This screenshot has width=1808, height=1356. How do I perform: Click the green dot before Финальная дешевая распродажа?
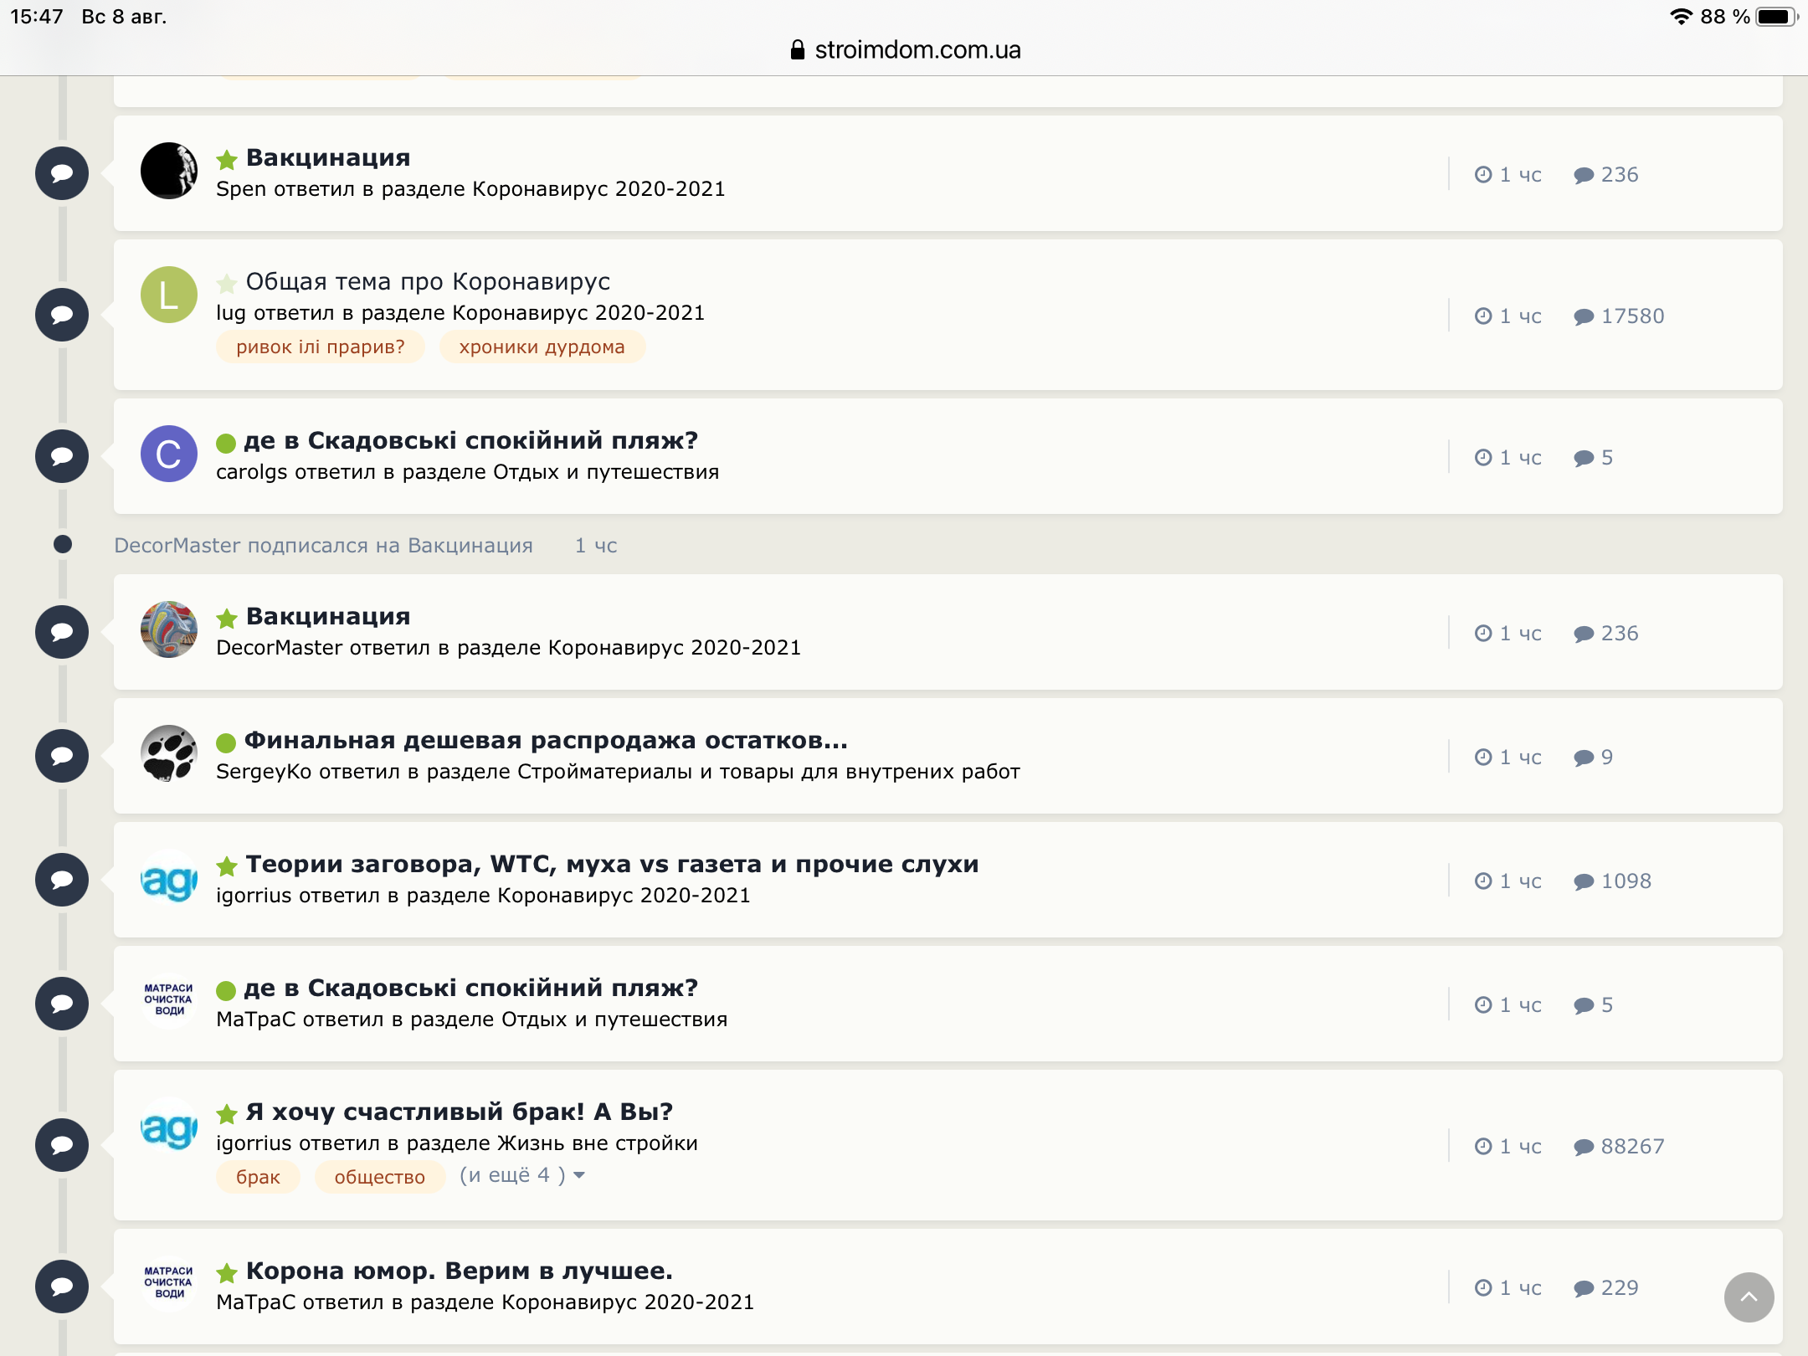[226, 742]
